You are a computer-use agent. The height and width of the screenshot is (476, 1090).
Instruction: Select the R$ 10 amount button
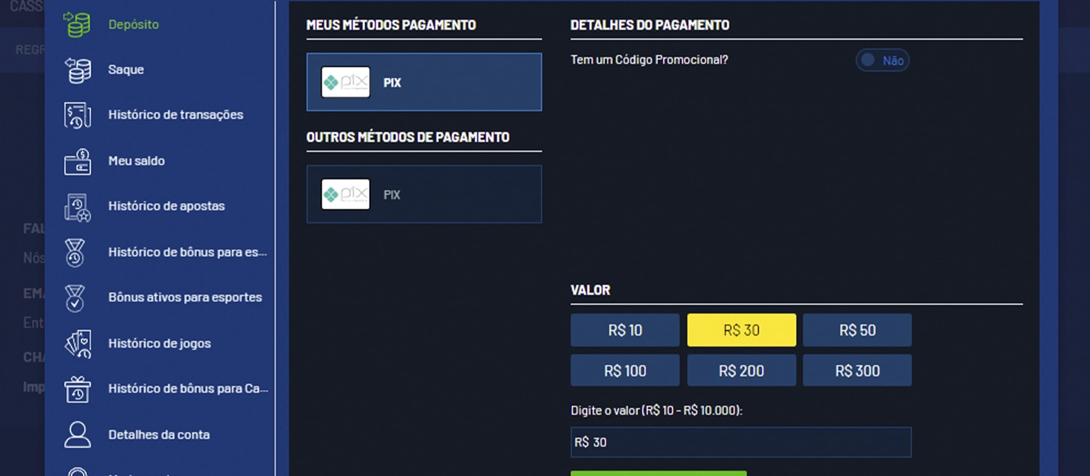click(625, 330)
